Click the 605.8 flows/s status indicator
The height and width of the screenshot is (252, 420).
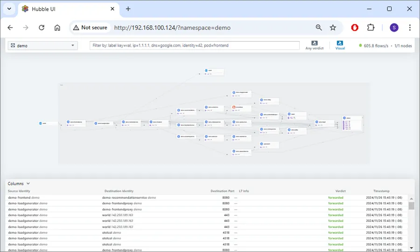pyautogui.click(x=374, y=46)
